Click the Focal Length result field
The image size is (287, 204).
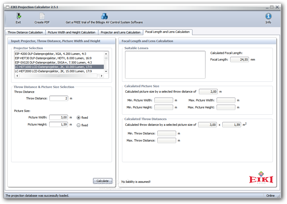point(239,59)
